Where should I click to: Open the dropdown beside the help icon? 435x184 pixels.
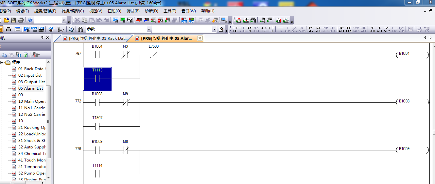click(64, 20)
